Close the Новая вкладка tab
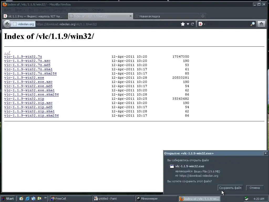 click(x=196, y=16)
